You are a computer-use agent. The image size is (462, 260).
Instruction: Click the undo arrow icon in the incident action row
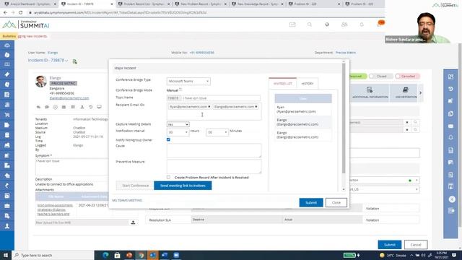click(91, 107)
